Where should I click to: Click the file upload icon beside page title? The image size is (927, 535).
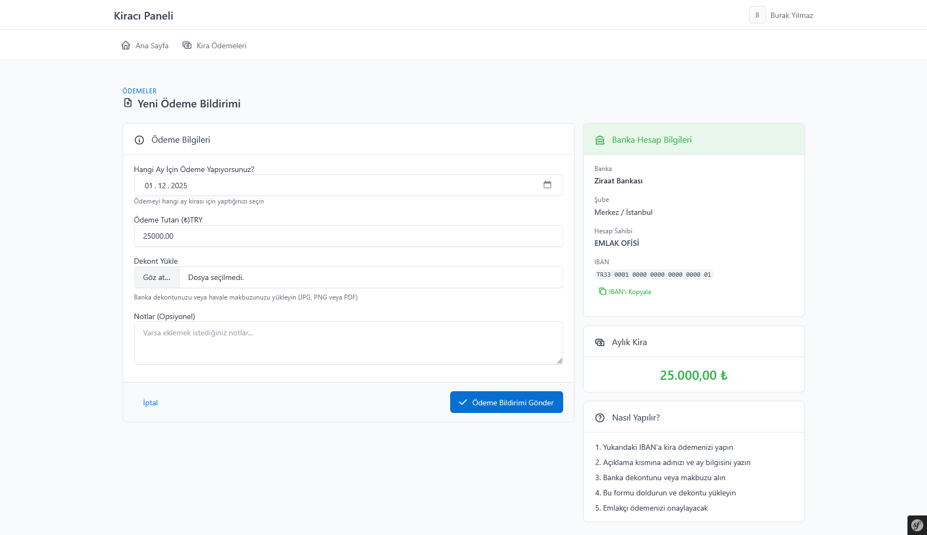coord(128,103)
